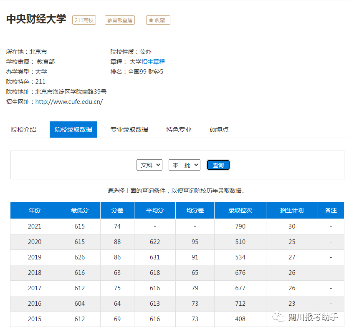Click admission rank 534 in 2019 row
The image size is (349, 332).
[240, 257]
